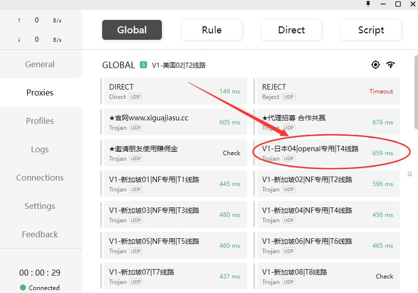Viewport: 418px width, 293px height.
Task: Switch to Global mode
Action: coord(132,30)
